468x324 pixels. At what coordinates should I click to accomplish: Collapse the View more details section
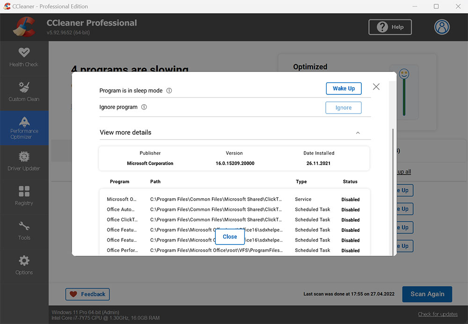[358, 133]
